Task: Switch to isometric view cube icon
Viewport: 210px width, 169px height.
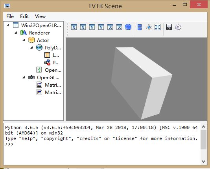Action: coord(128,27)
